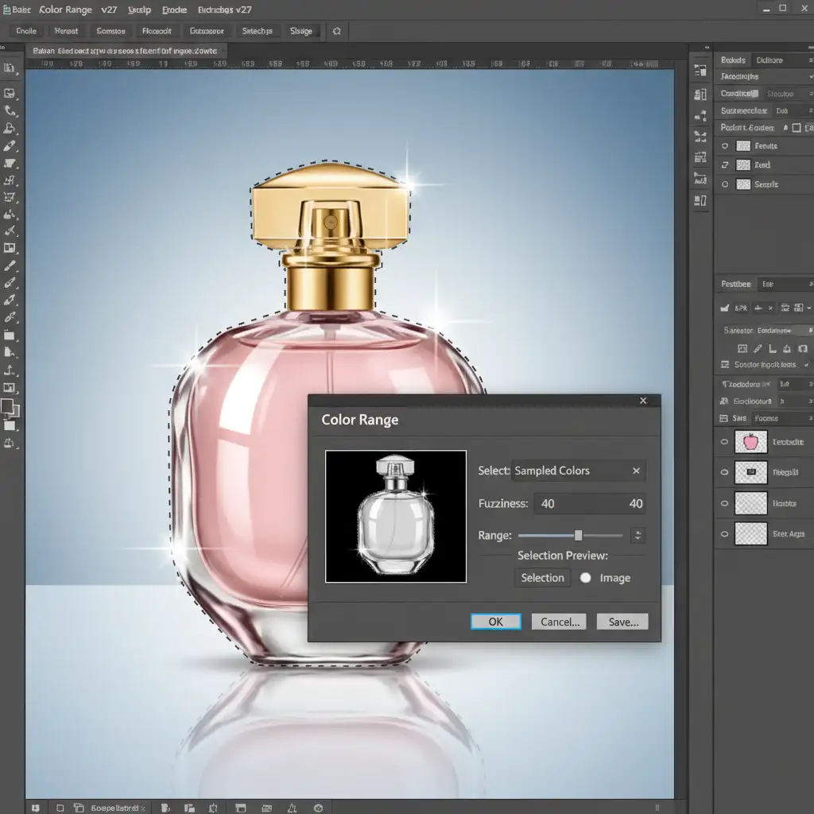
Task: Click the icon left of the Sars tab
Action: (x=723, y=418)
